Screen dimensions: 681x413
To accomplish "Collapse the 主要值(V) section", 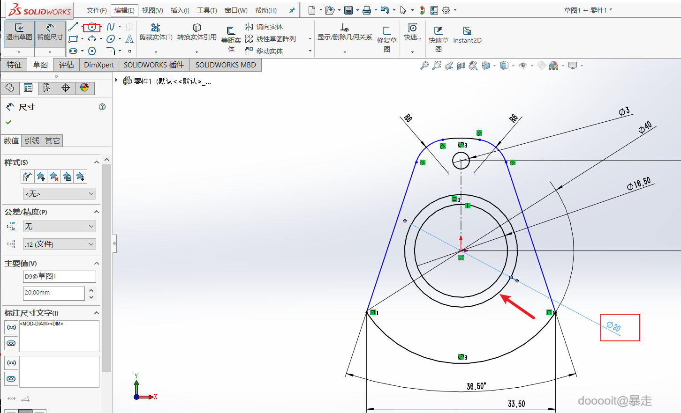I will click(97, 264).
